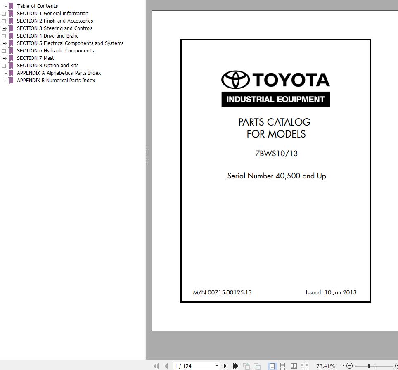Viewport: 398px width, 370px height.
Task: Select single page view mode
Action: coord(272,366)
